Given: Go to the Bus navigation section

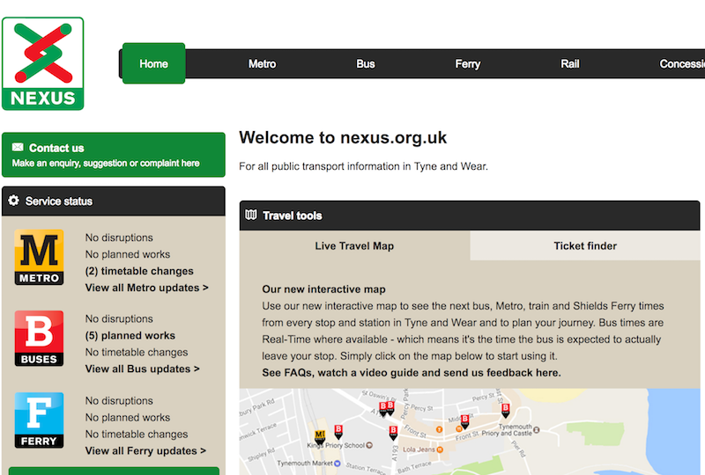Looking at the screenshot, I should click(366, 63).
